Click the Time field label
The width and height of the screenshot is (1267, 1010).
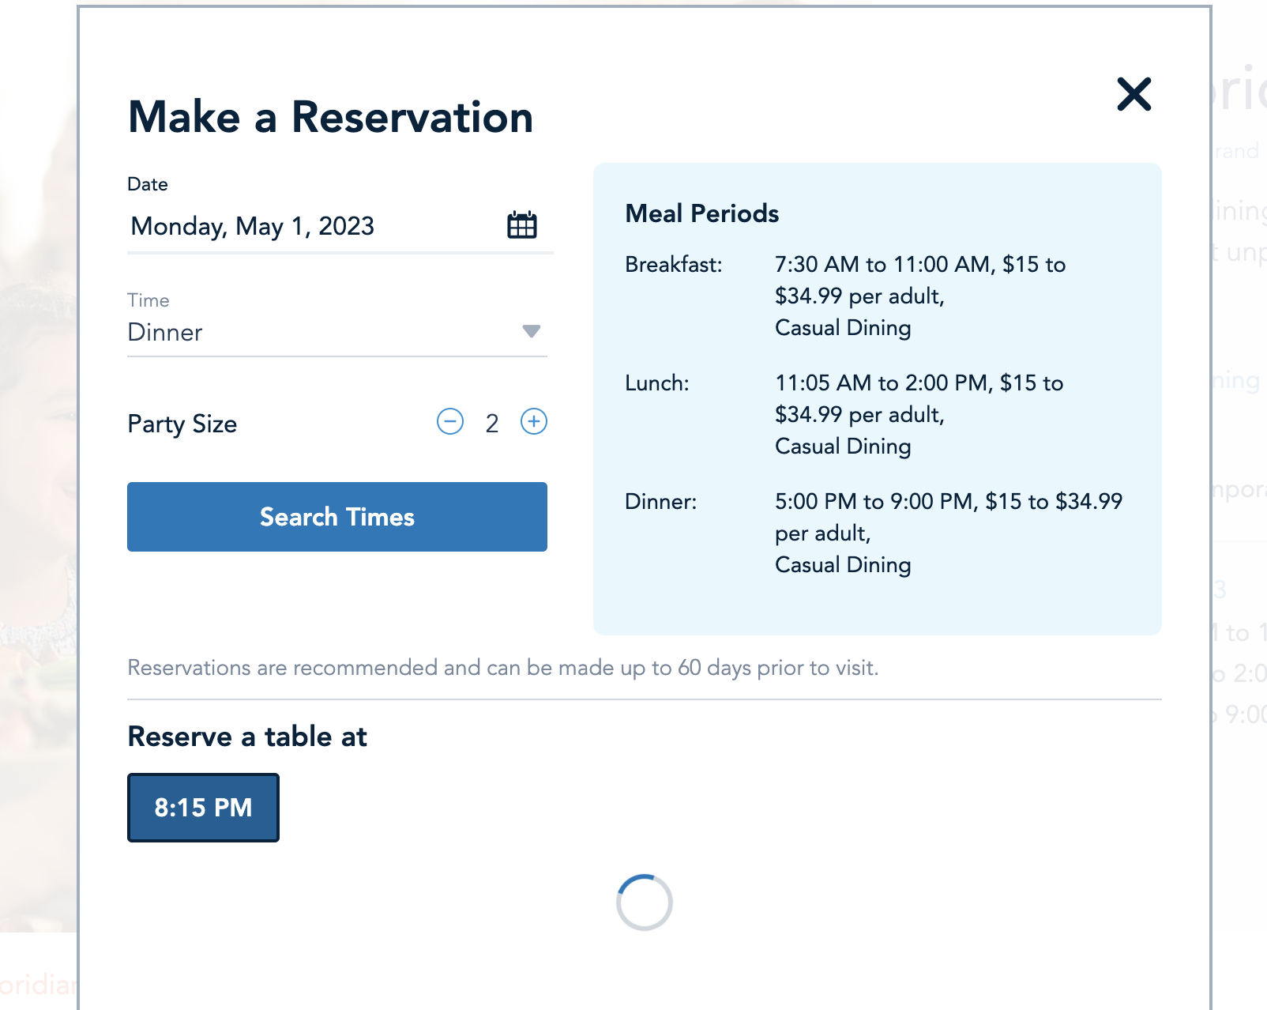pos(149,300)
